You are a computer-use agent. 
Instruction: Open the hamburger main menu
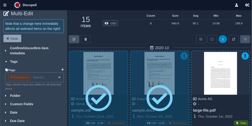pyautogui.click(x=5, y=5)
